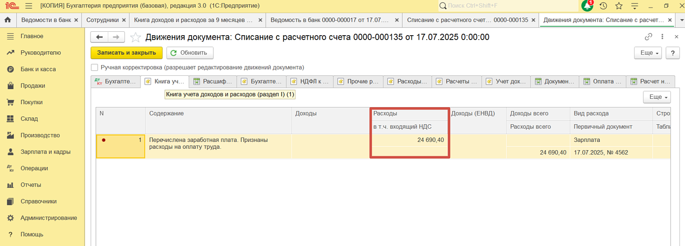This screenshot has width=685, height=246.
Task: Open main menu dropdown next to 1C logo
Action: point(28,6)
